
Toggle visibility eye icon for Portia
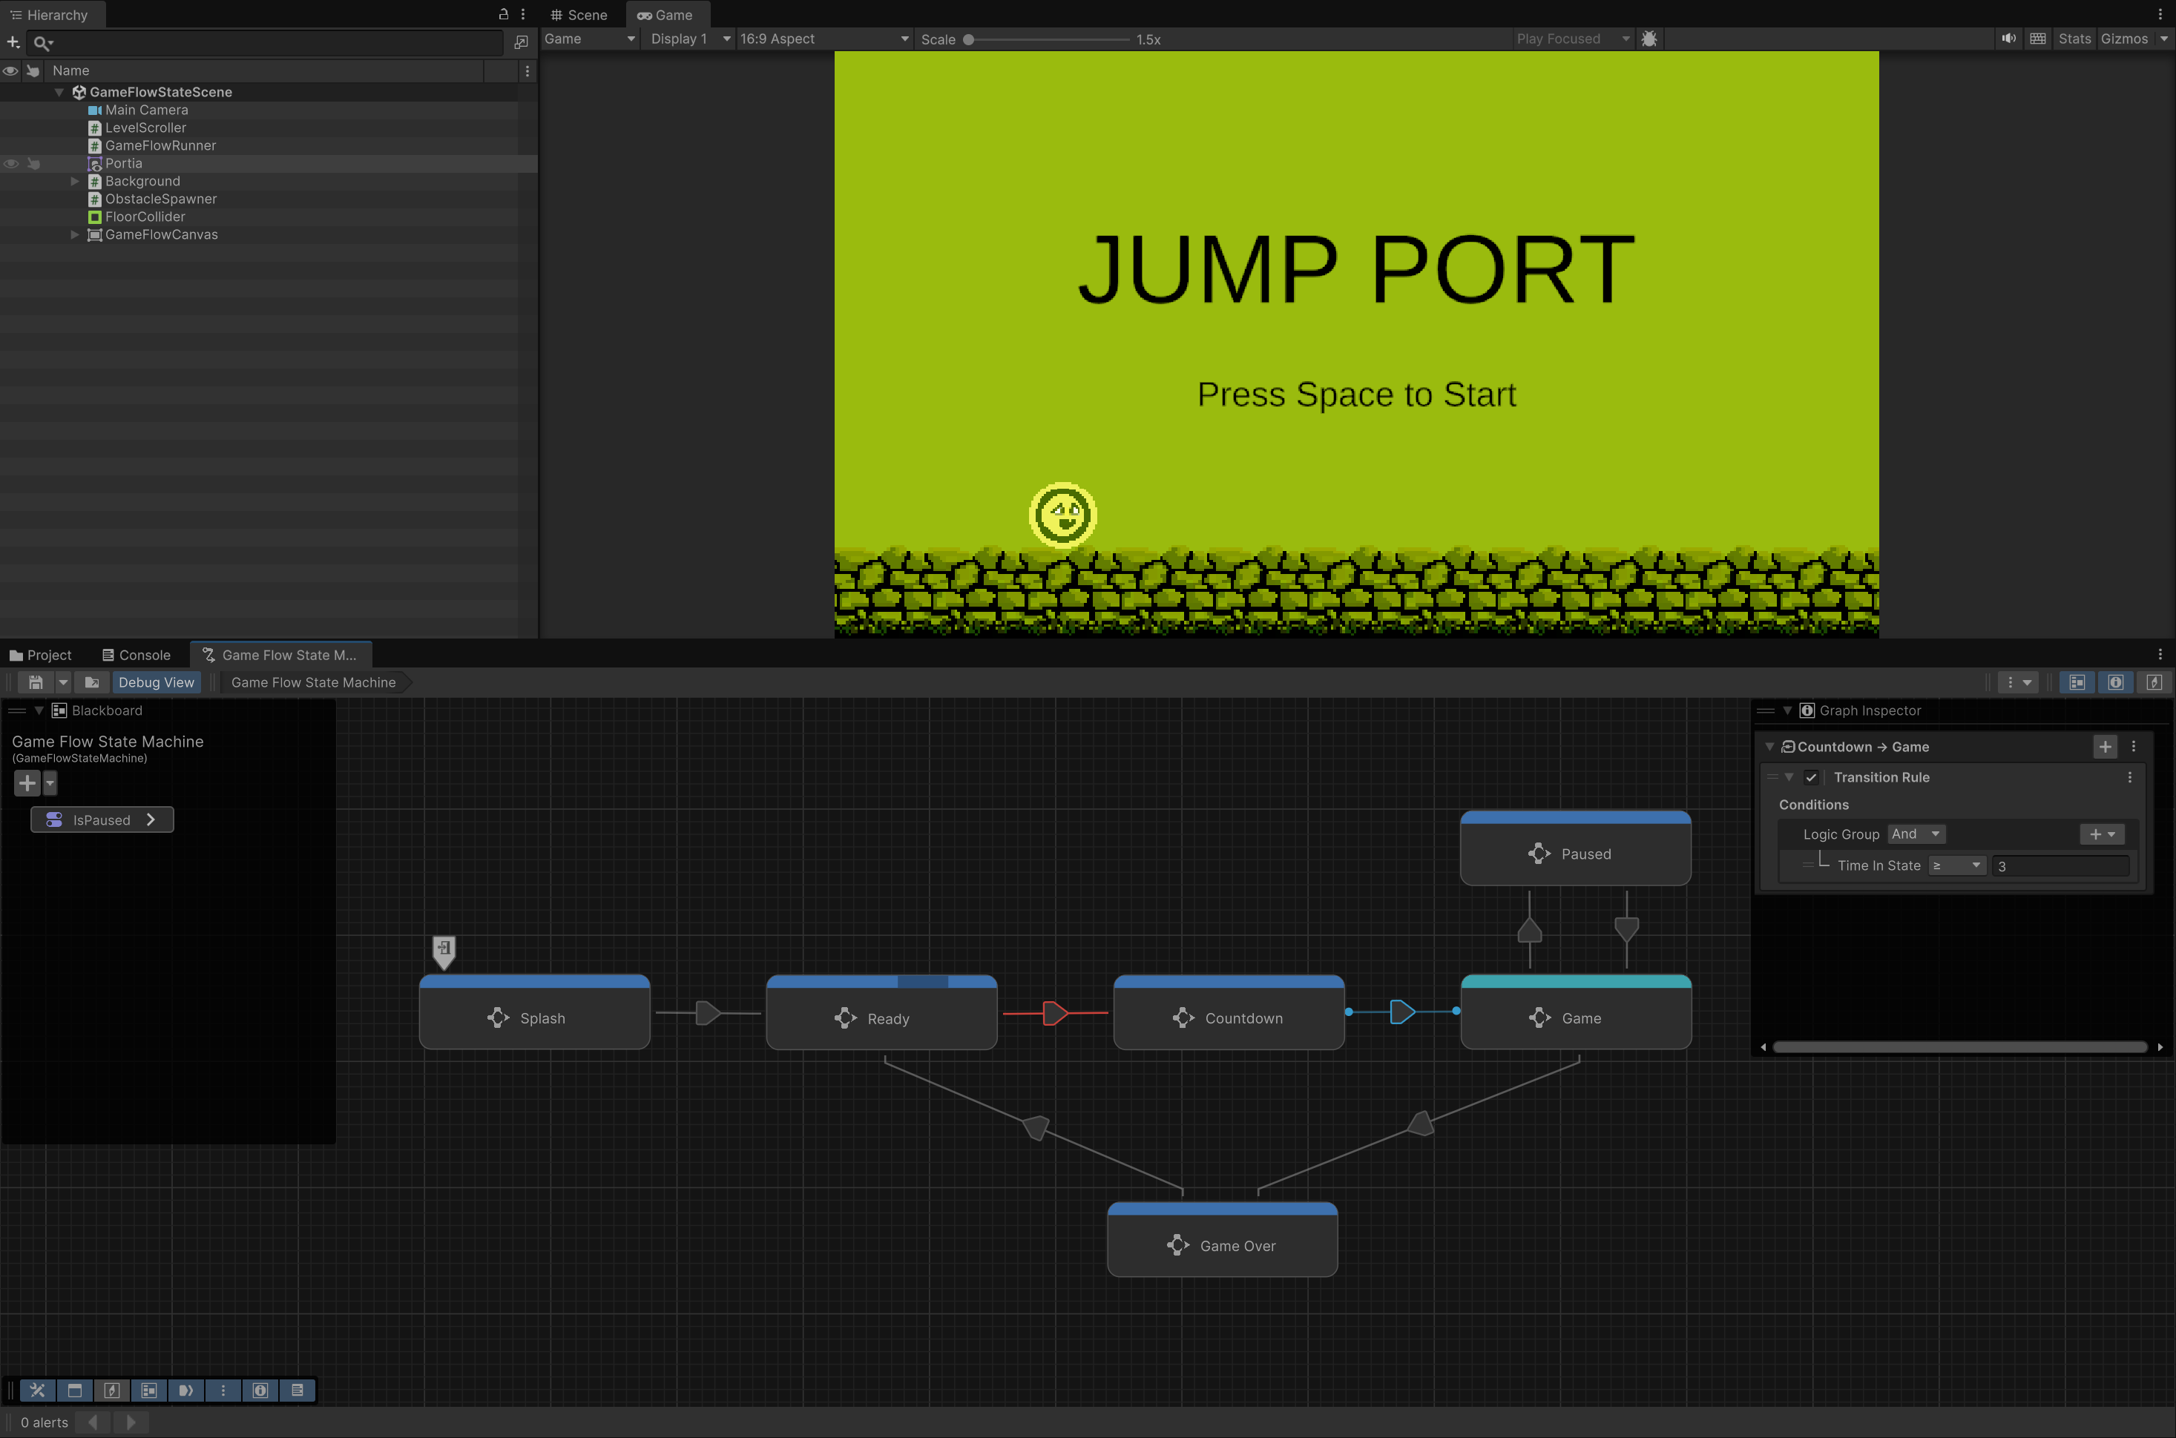[x=11, y=163]
